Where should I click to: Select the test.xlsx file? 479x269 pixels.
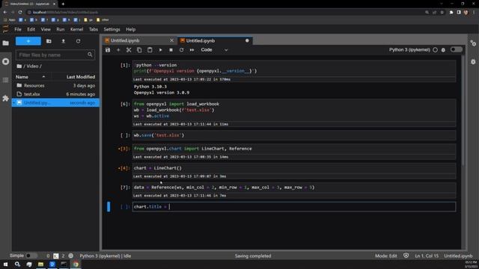[x=55, y=94]
